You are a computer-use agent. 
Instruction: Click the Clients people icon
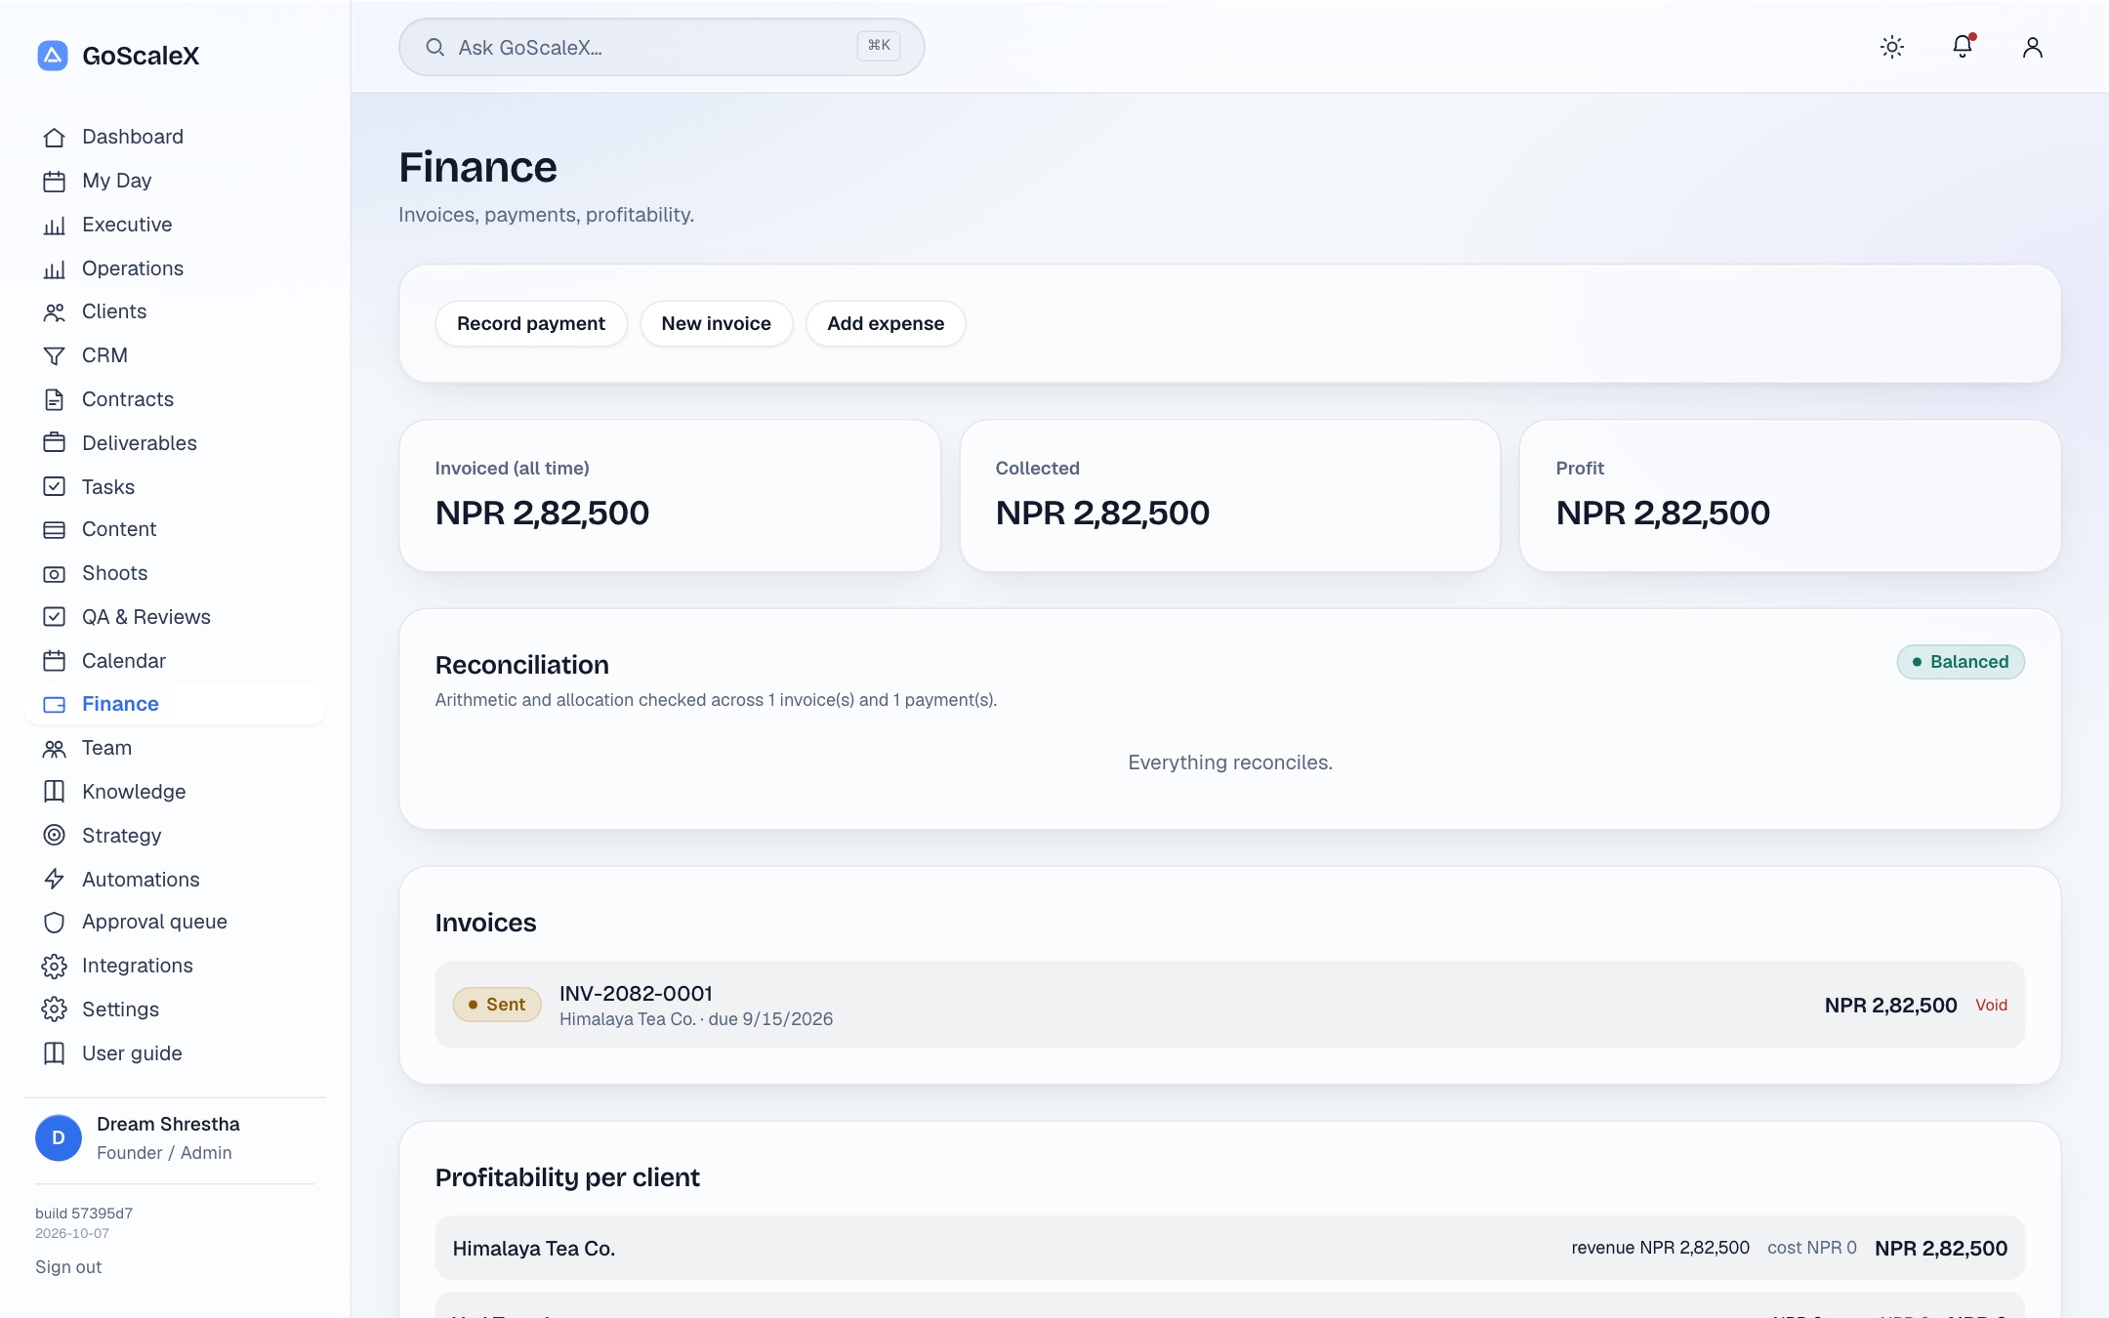click(x=55, y=312)
